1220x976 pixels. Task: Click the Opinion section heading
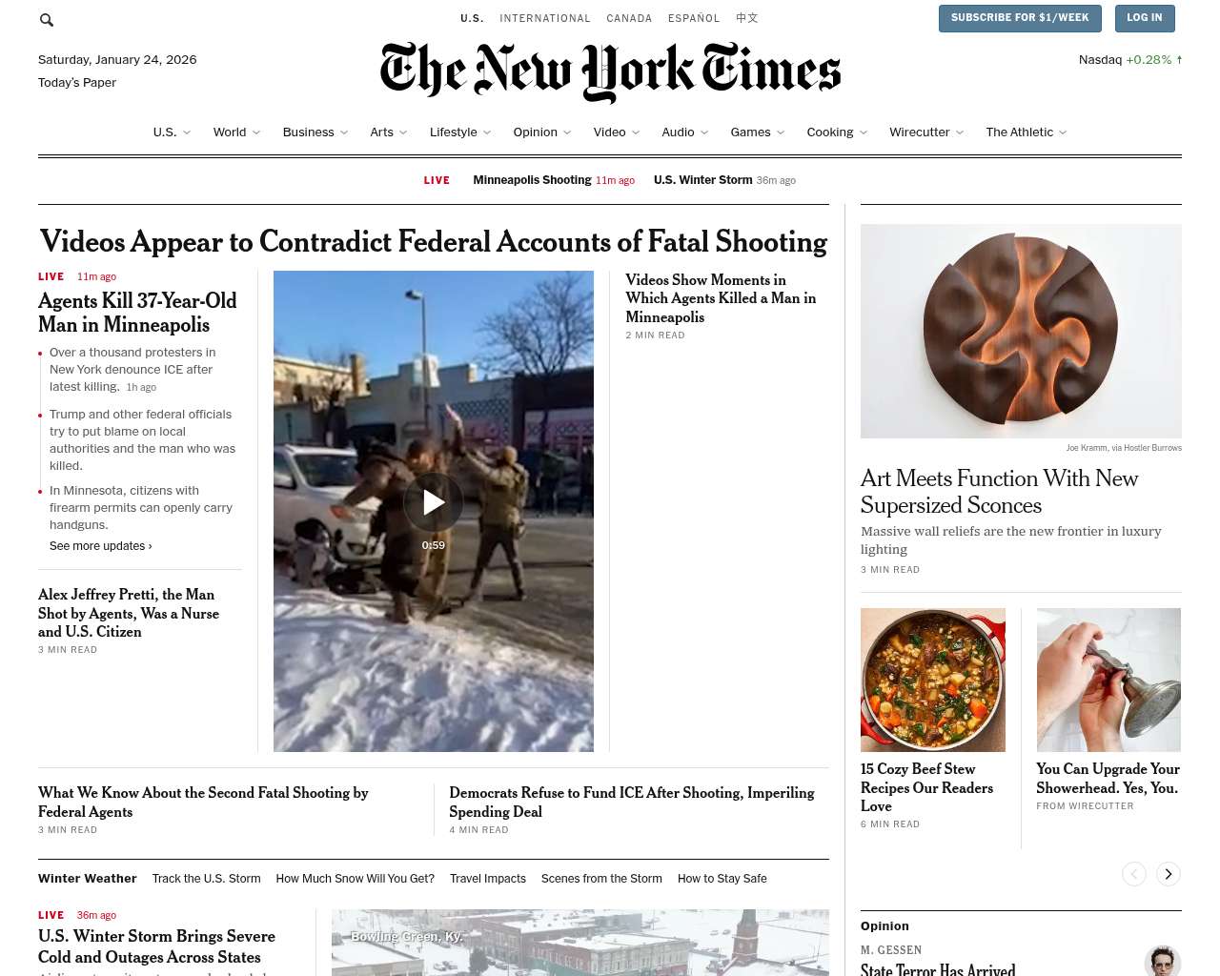(x=884, y=926)
